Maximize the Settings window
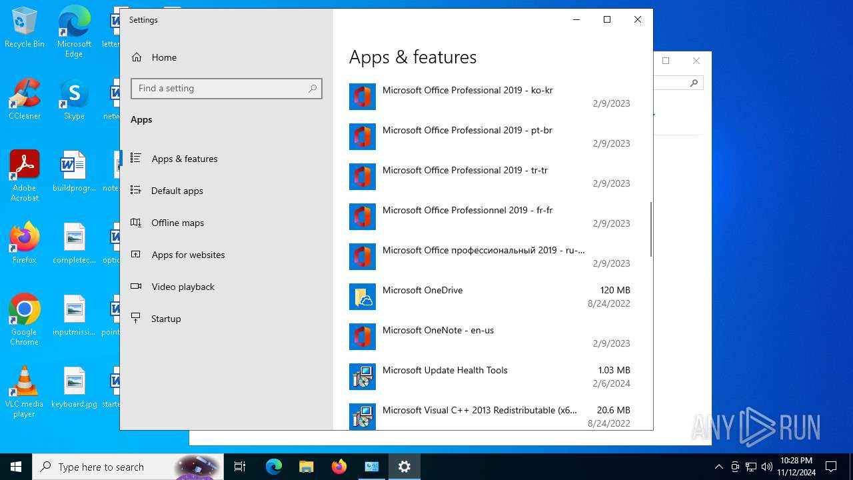853x480 pixels. point(607,19)
